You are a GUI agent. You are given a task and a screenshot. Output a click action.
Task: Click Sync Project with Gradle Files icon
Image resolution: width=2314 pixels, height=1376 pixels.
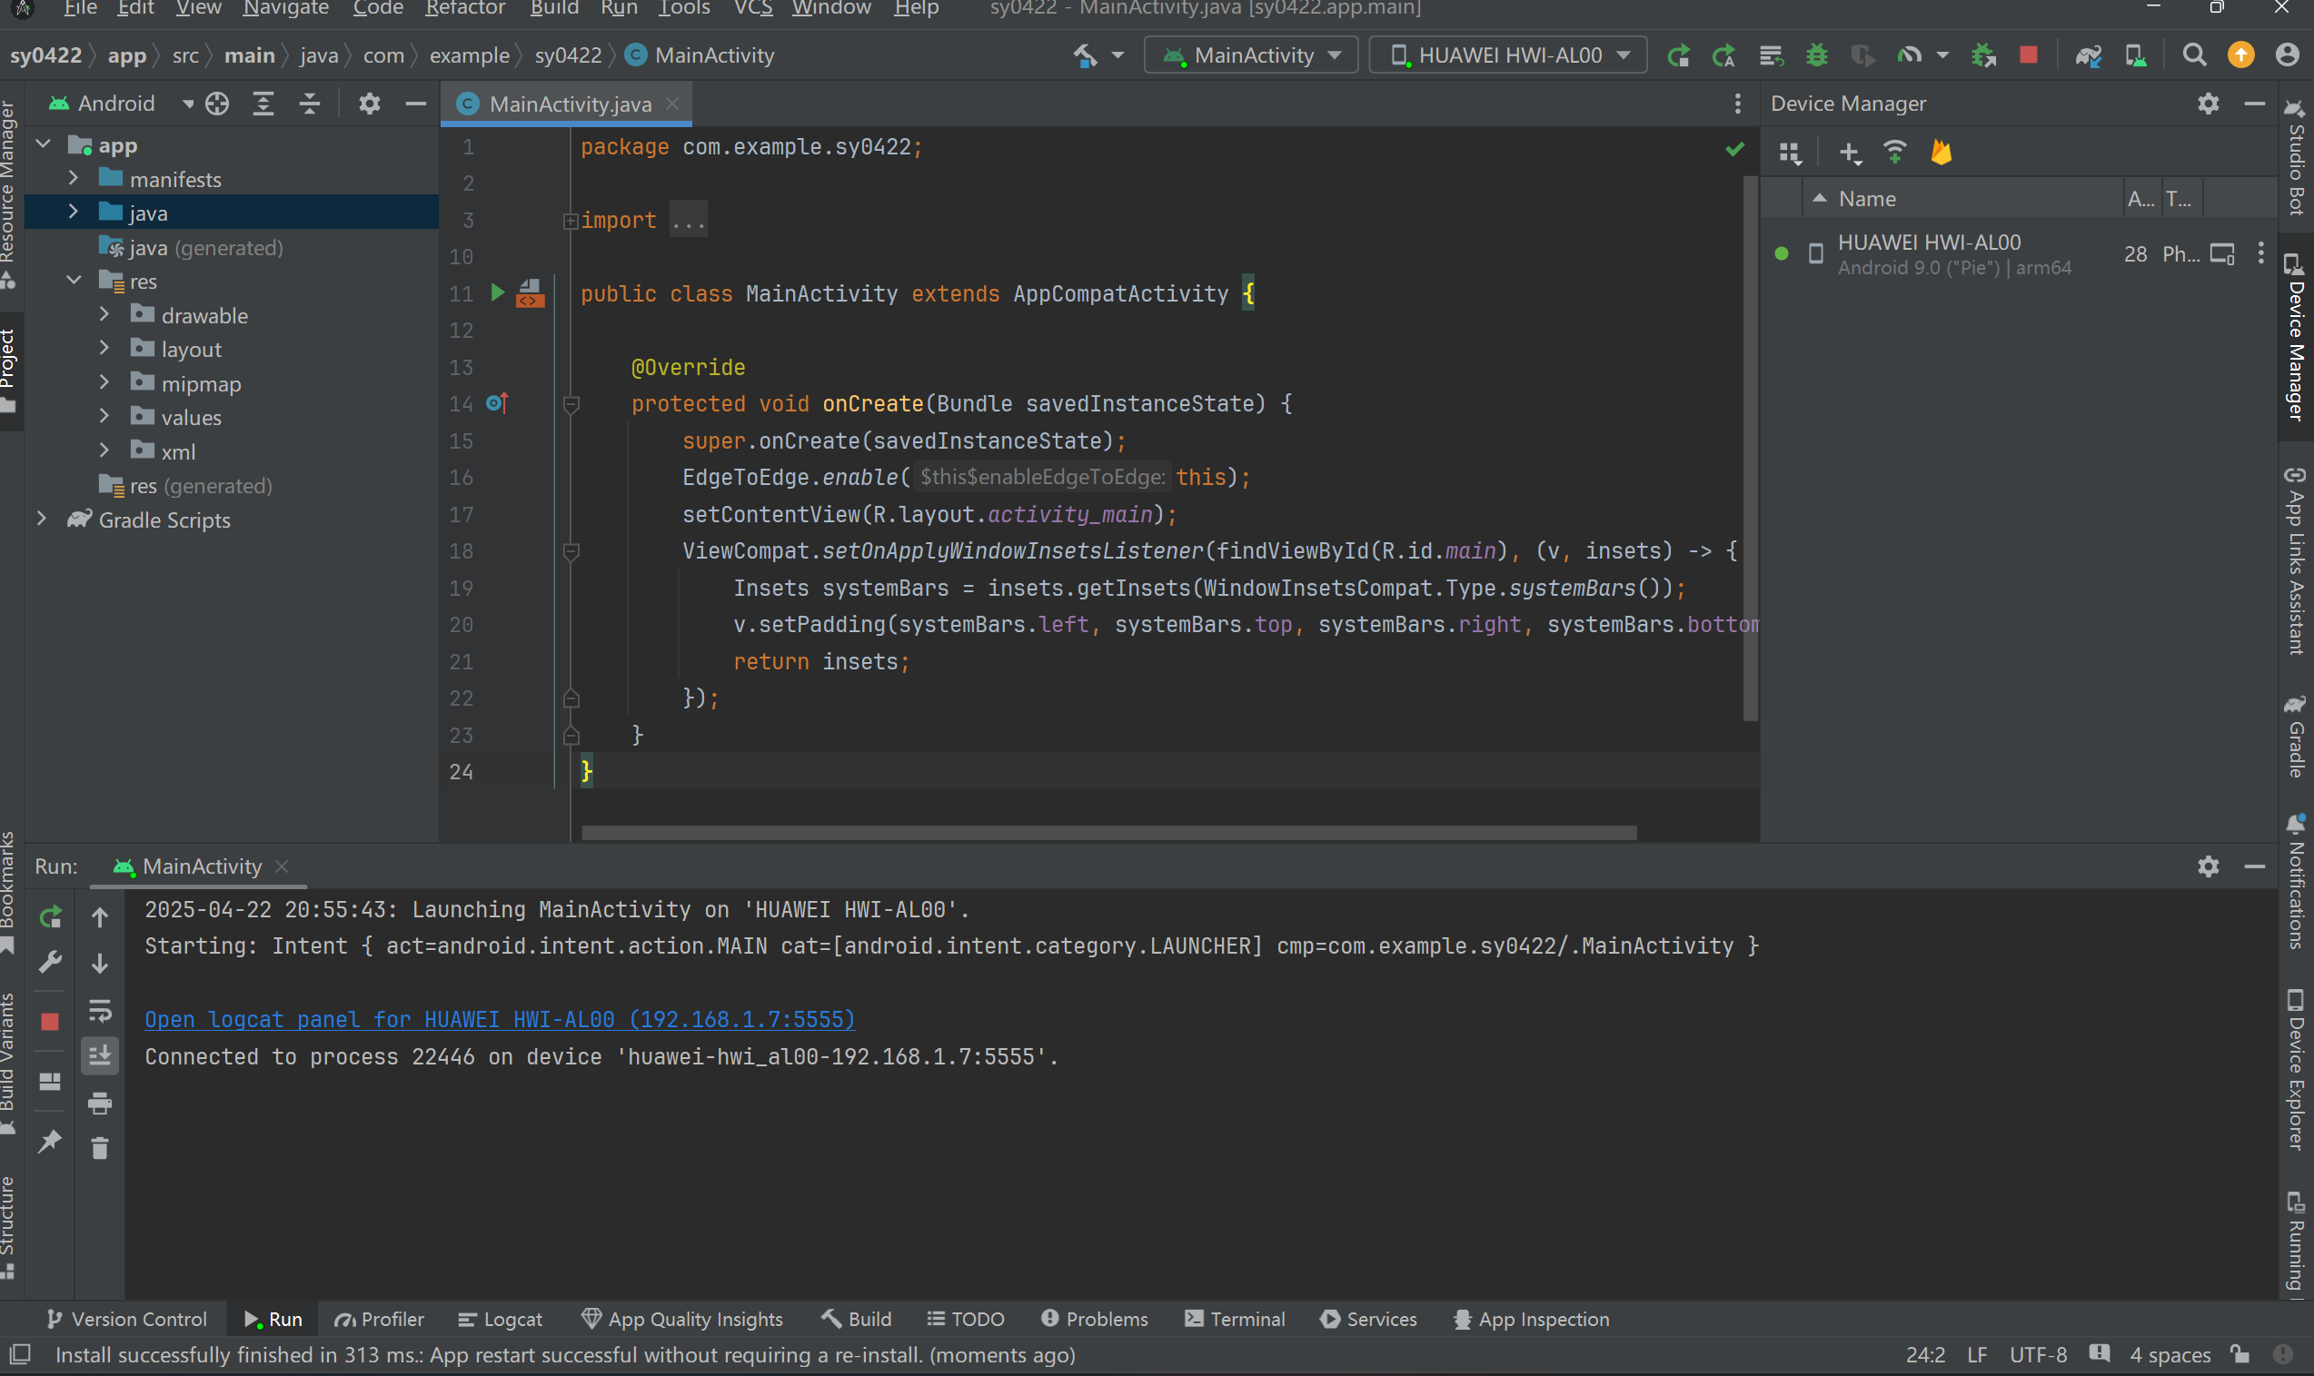[2088, 55]
